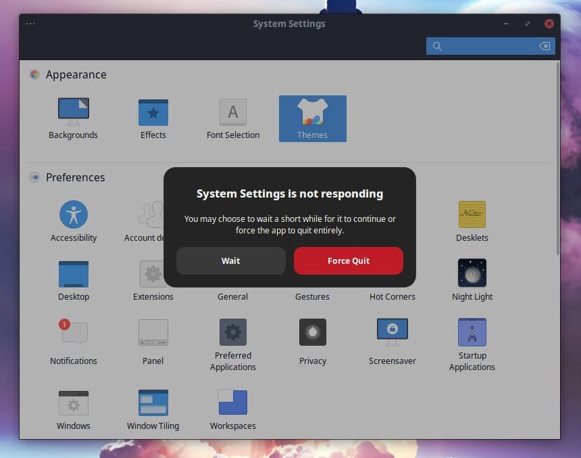Open Window Tiling settings
Viewport: 581px width, 458px height.
tap(153, 403)
